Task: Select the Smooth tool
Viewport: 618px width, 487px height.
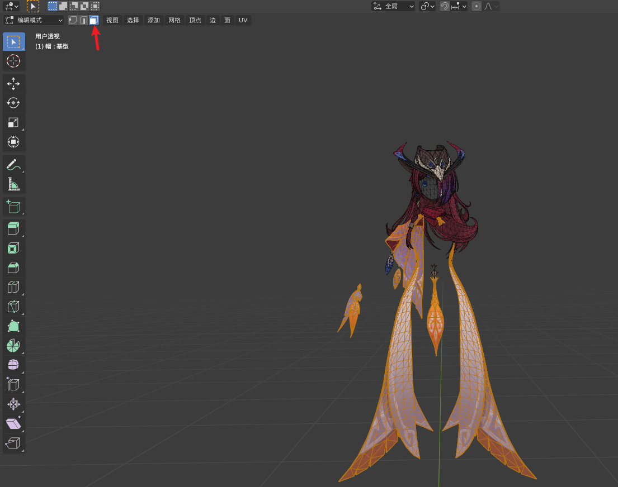Action: (14, 365)
